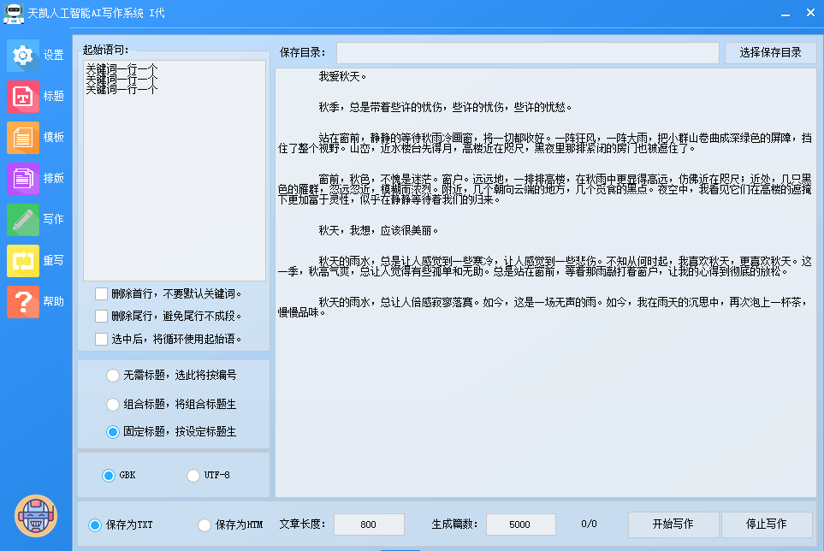Toggle the 删除尾行 checkbox
Image resolution: width=824 pixels, height=551 pixels.
[102, 316]
